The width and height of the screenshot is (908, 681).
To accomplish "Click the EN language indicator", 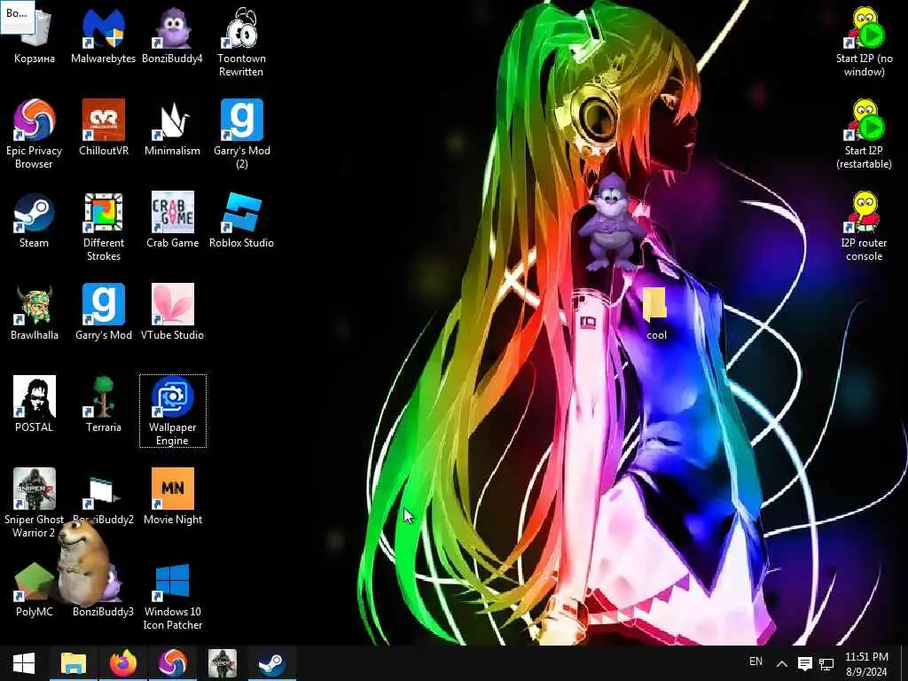I will pos(755,661).
